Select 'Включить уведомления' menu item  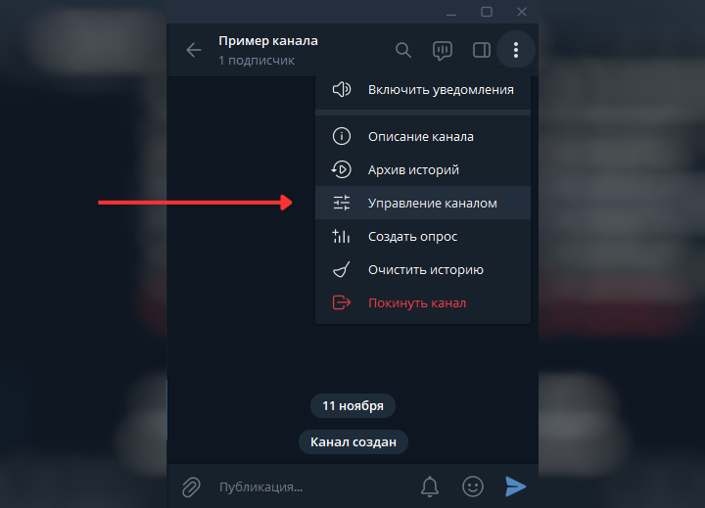click(423, 89)
